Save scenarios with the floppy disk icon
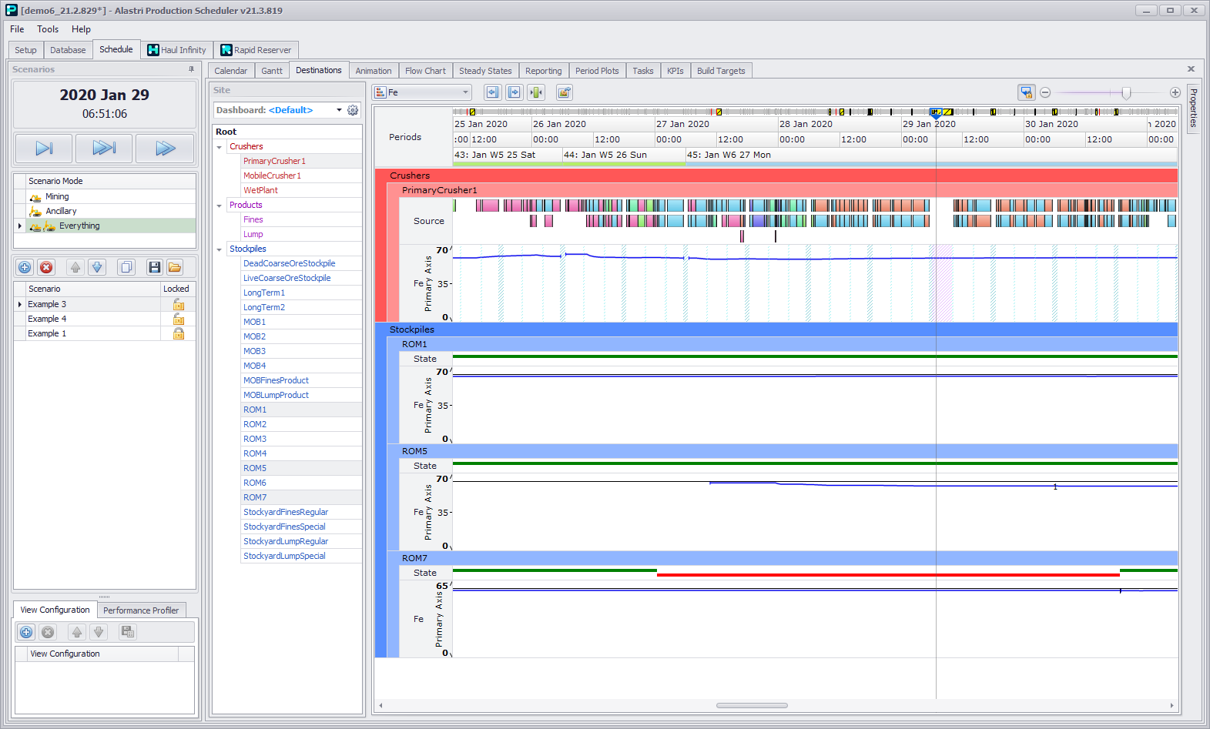This screenshot has width=1210, height=729. tap(154, 267)
